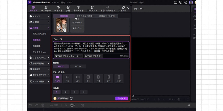Open the メディア toolbar tab
223x111 pixels.
(x=33, y=9)
